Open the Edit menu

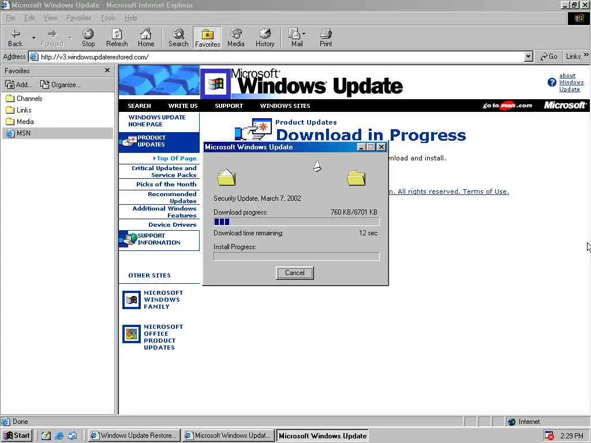(29, 18)
